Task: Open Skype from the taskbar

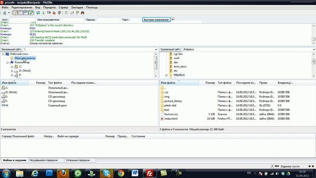Action: click(107, 174)
